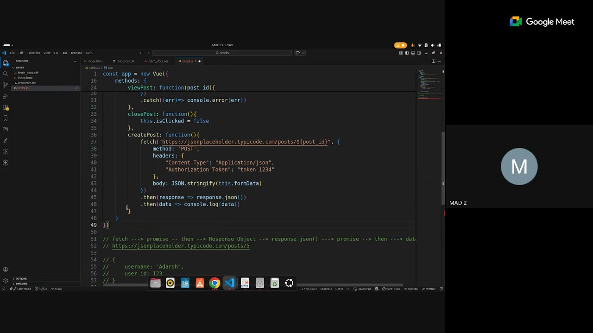Switch to the index.html tab

(95, 61)
